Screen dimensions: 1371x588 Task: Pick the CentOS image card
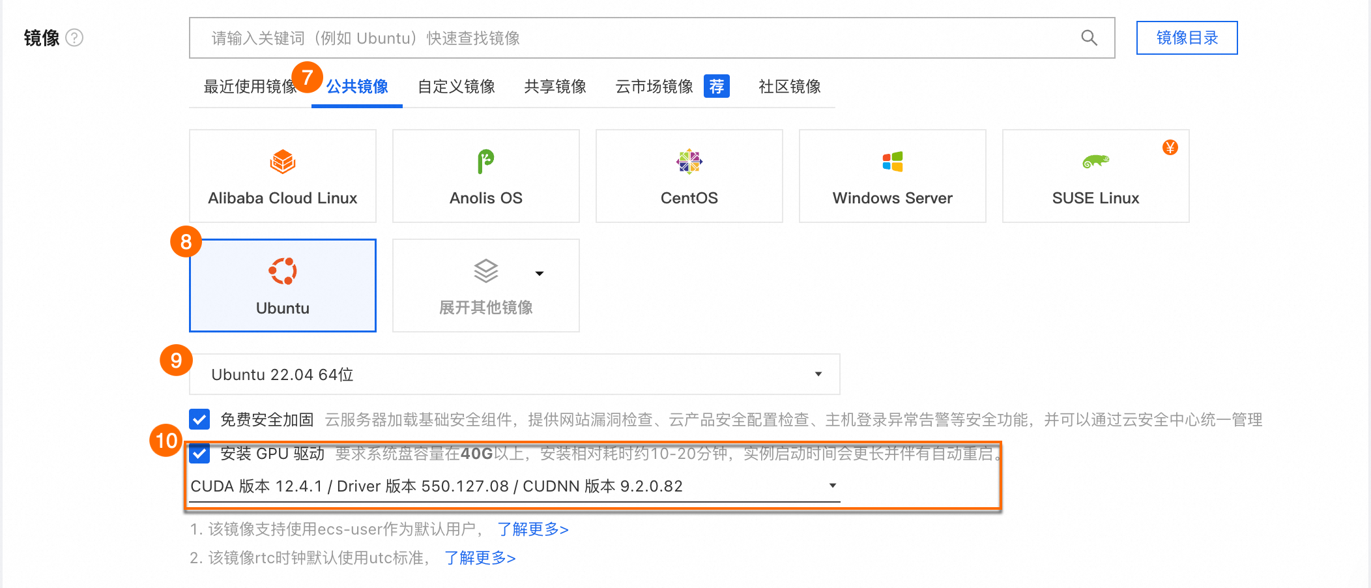pyautogui.click(x=689, y=176)
